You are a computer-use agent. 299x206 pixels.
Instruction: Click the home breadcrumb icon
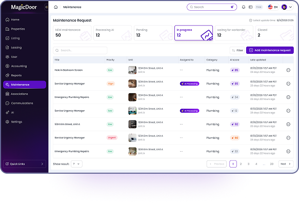[56, 7]
